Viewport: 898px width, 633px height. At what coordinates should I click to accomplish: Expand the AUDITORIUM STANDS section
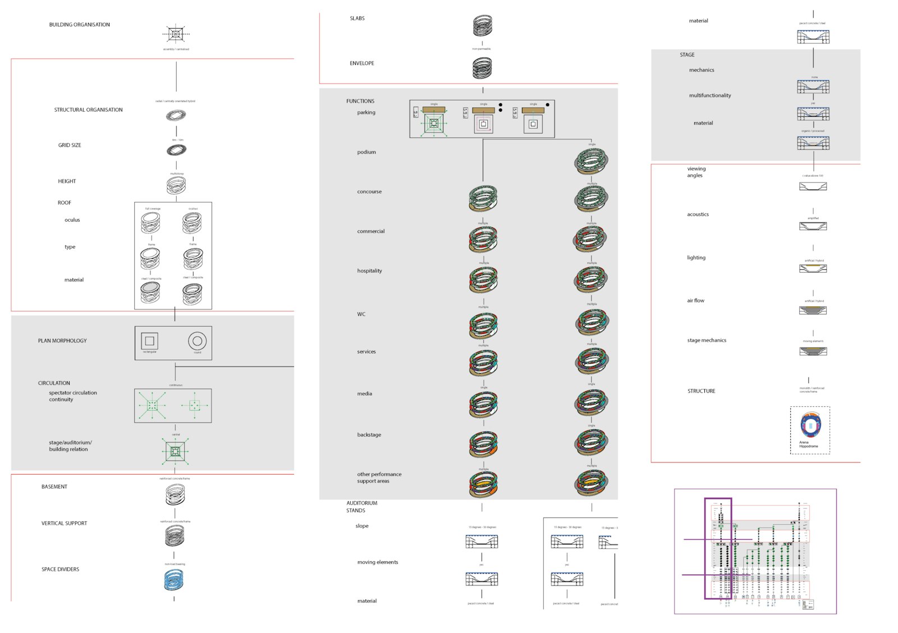pos(363,507)
